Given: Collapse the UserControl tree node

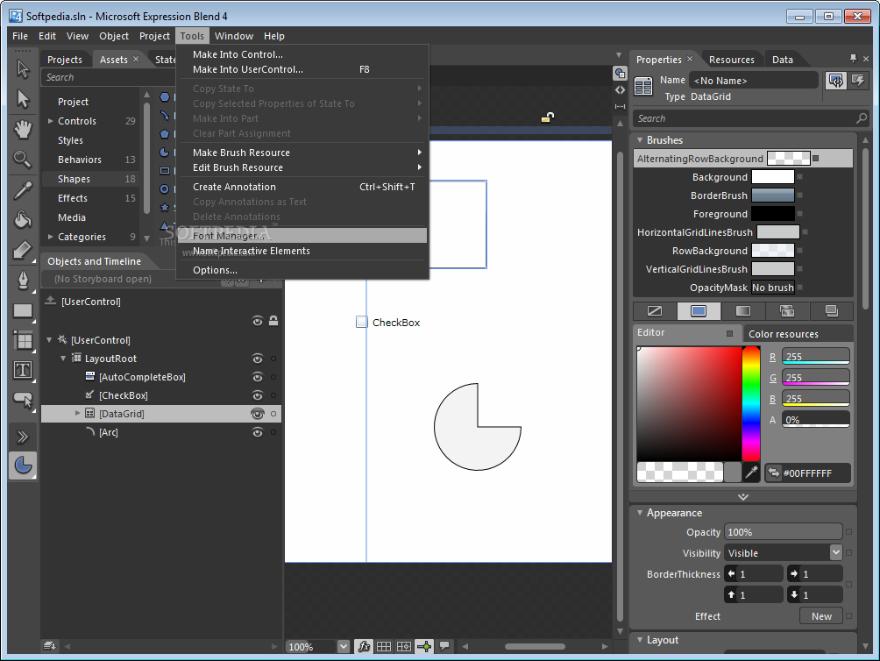Looking at the screenshot, I should (49, 339).
